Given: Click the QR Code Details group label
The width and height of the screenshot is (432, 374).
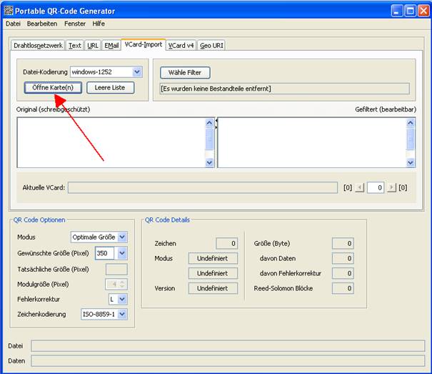Looking at the screenshot, I should [x=168, y=220].
